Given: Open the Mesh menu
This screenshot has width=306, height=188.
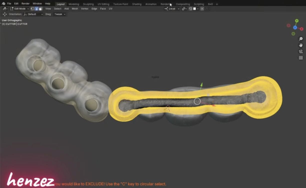Looking at the screenshot, I should point(75,9).
